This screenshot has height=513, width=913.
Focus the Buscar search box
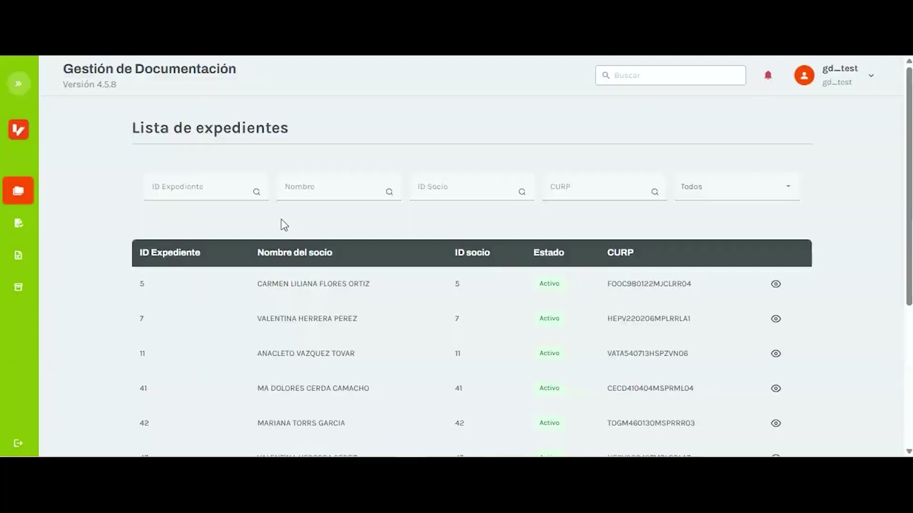pos(670,75)
